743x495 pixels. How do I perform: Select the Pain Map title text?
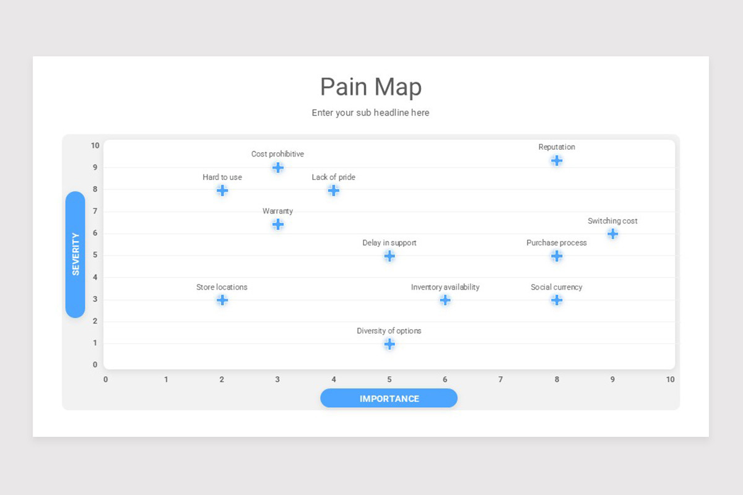(x=371, y=87)
